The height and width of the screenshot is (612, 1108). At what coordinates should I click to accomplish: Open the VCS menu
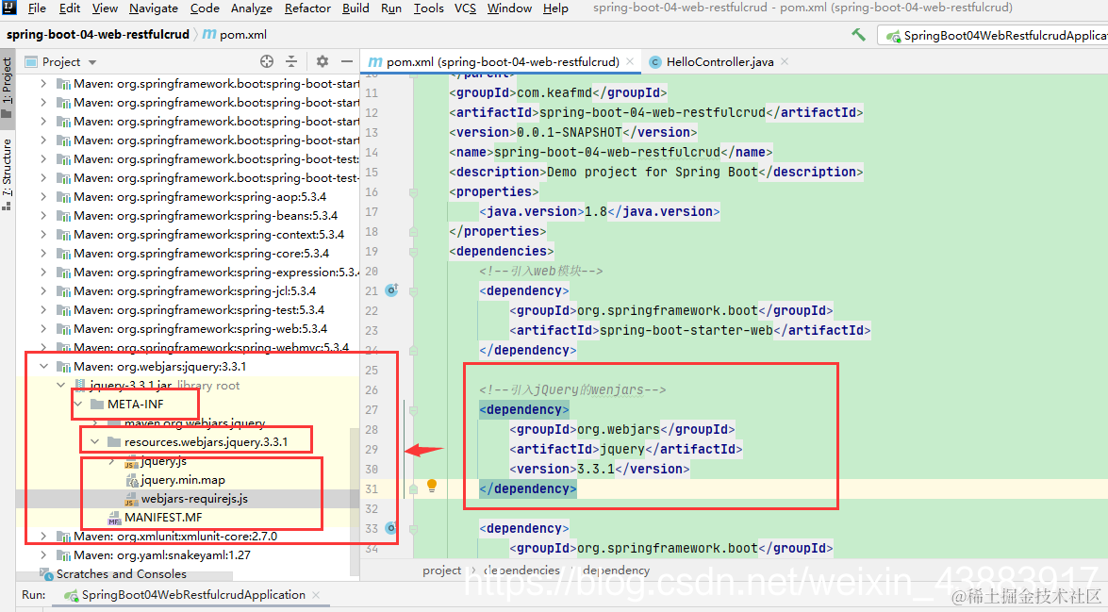(465, 8)
